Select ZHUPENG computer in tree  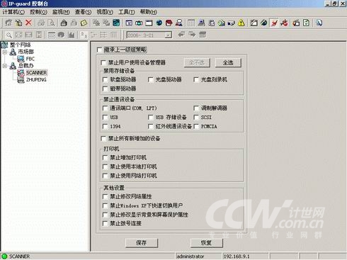pos(36,79)
